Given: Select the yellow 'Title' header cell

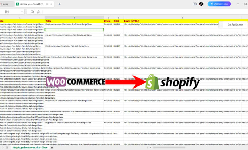Looking at the screenshot, I should click(x=74, y=21).
